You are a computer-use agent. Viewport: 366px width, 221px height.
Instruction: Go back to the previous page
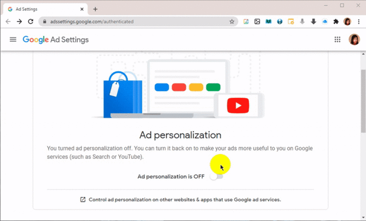8,22
